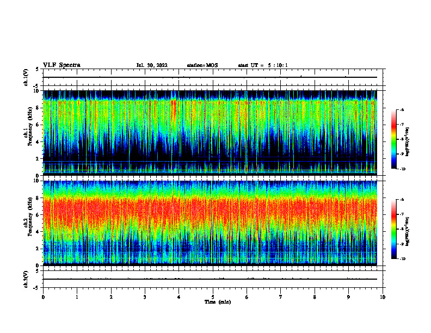Click the ch.2 spectrogram panel

210,223
